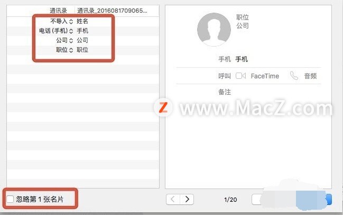Go to previous card with left arrow
Viewport: 343px width, 215px height.
173,199
